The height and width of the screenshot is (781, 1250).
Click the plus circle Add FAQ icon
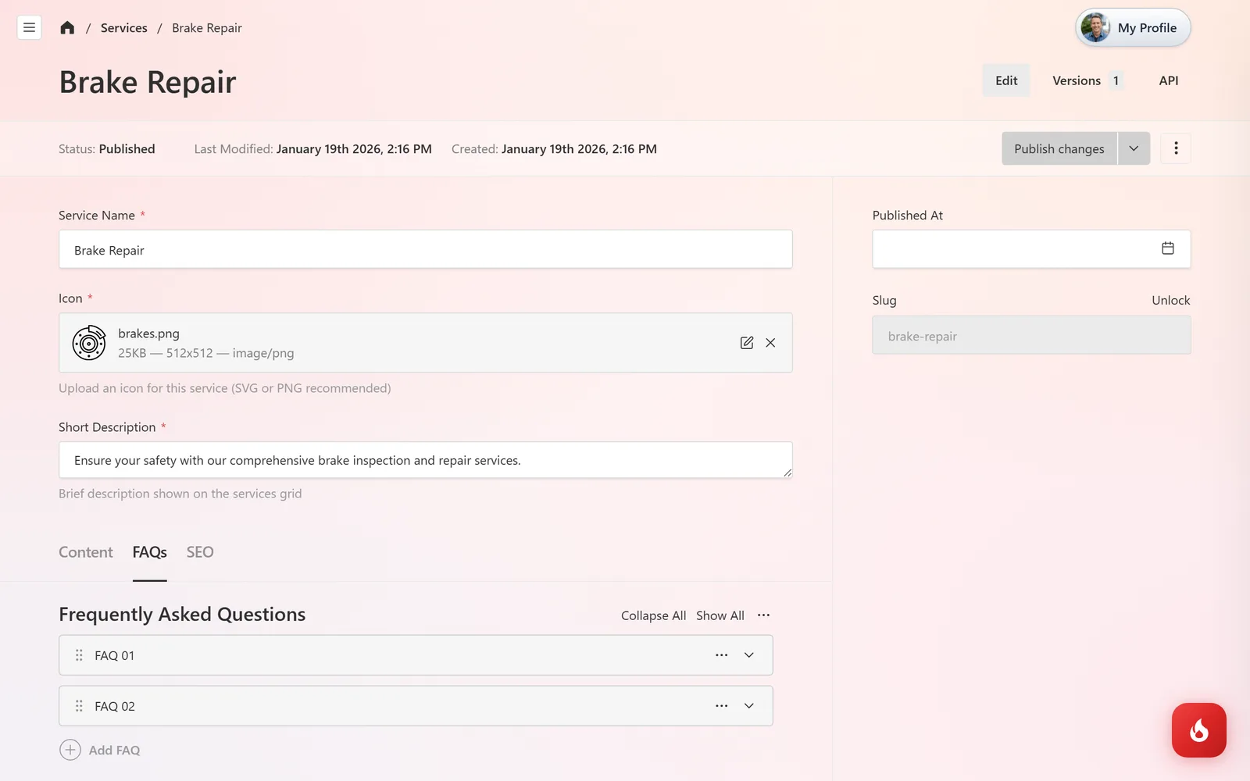pos(70,750)
